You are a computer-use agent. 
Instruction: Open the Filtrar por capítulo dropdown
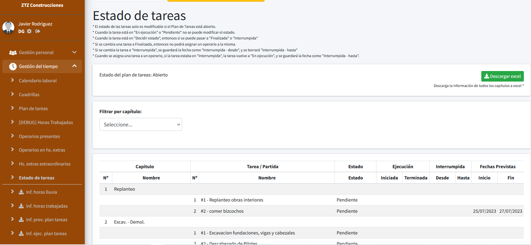point(141,124)
